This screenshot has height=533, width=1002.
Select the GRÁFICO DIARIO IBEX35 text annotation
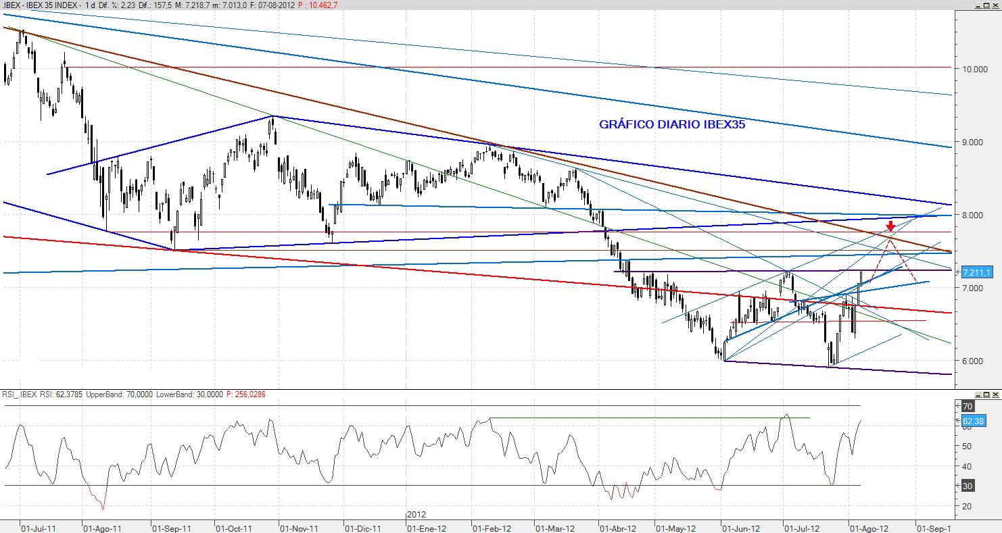pyautogui.click(x=671, y=124)
